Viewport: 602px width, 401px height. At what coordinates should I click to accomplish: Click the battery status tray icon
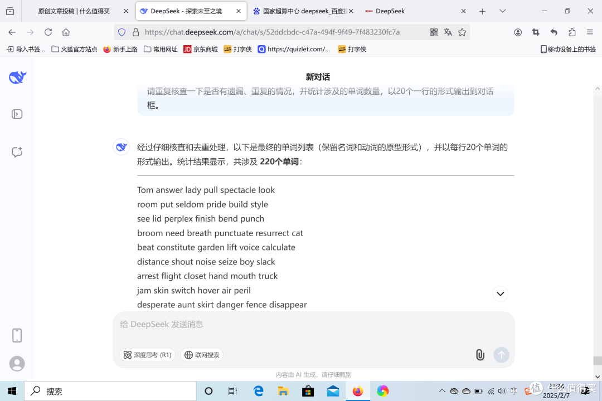[x=478, y=391]
